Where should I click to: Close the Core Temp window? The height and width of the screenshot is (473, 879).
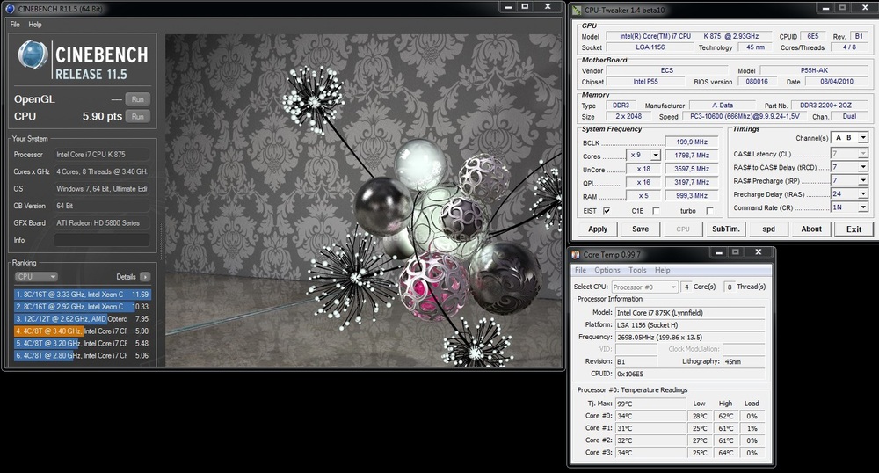[759, 252]
